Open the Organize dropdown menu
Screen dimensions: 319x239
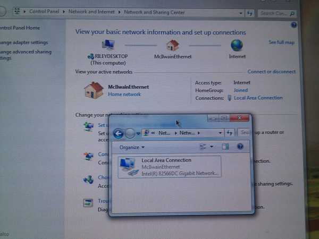pyautogui.click(x=132, y=147)
